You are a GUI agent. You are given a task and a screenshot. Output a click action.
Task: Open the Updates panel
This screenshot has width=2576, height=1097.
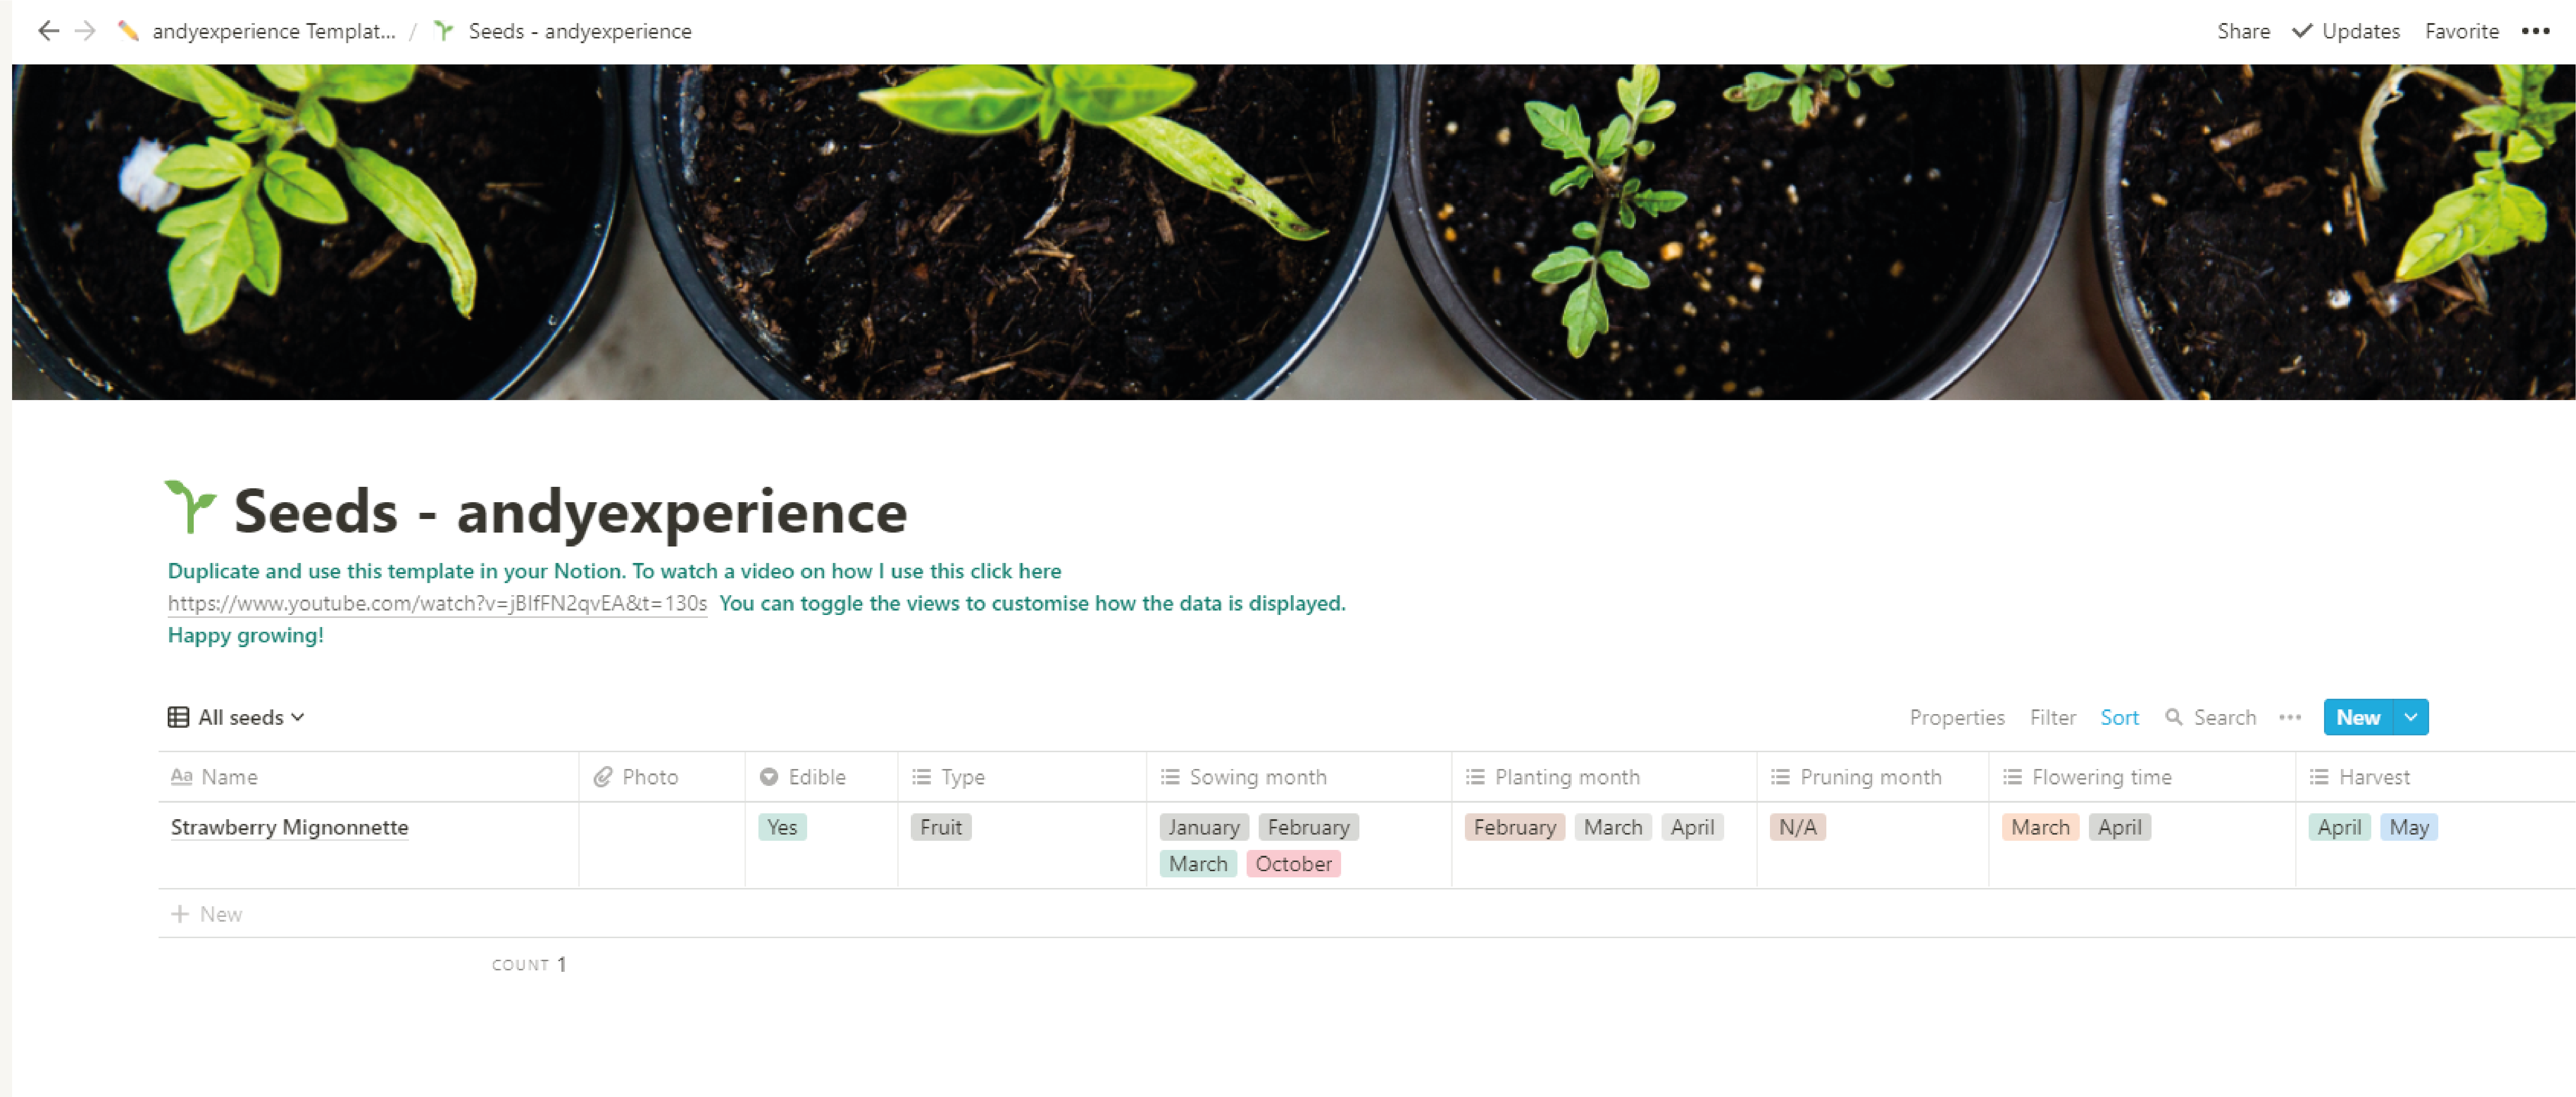[x=2346, y=31]
